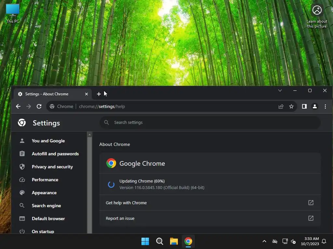Image resolution: width=333 pixels, height=249 pixels.
Task: Click the Chrome site info icon in address bar
Action: tap(52, 106)
